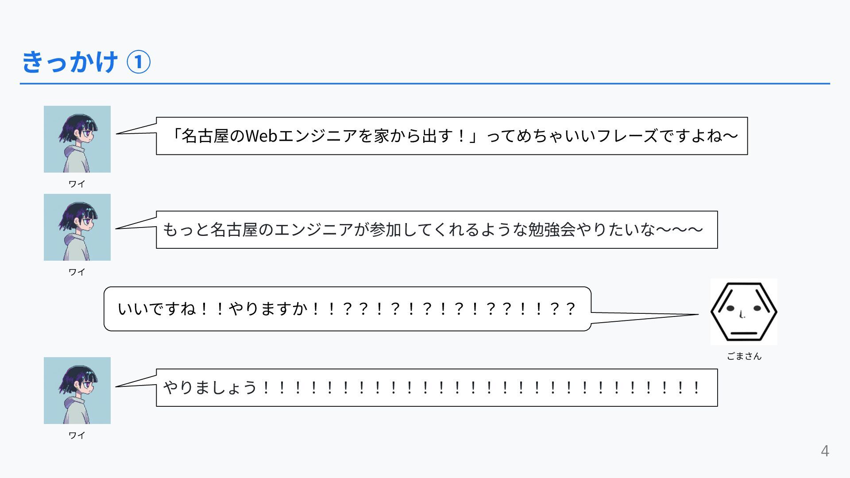
Task: Click the ワイ label under second avatar
Action: click(77, 272)
